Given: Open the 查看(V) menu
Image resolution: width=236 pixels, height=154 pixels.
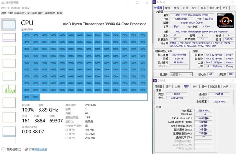Looking at the screenshot, I should pyautogui.click(x=26, y=8).
